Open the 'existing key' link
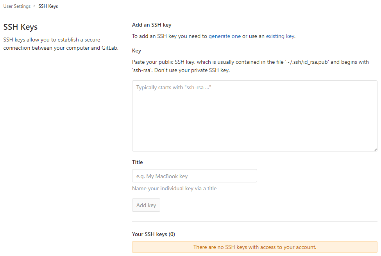381x256 pixels. point(280,36)
